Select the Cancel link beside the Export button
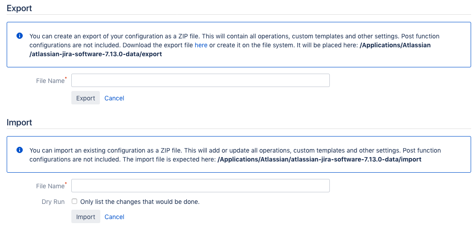Screen dimensions: 476x228 (114, 98)
